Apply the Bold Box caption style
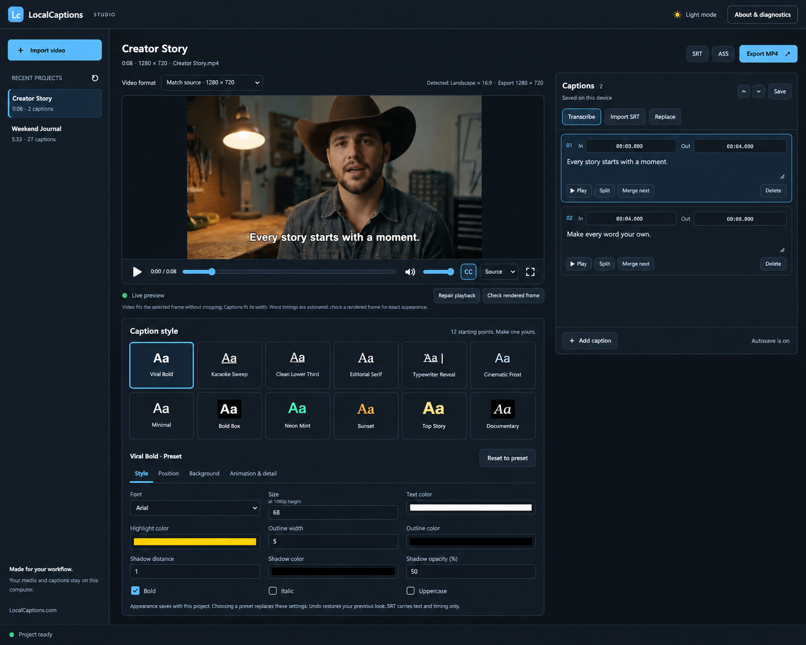The image size is (806, 645). click(x=229, y=416)
